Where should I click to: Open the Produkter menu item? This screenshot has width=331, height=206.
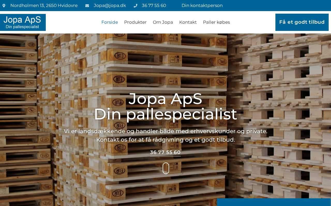coord(135,22)
